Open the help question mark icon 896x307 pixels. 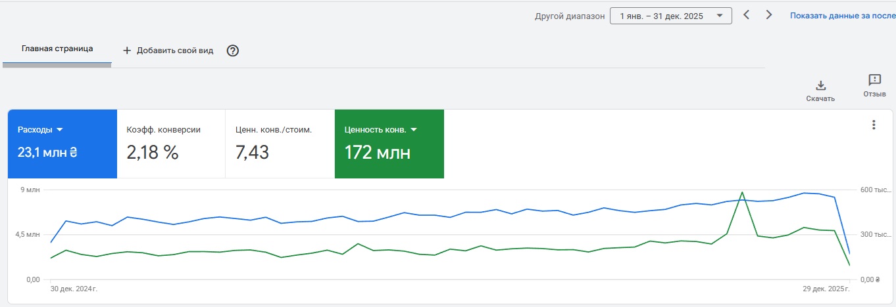coord(232,51)
